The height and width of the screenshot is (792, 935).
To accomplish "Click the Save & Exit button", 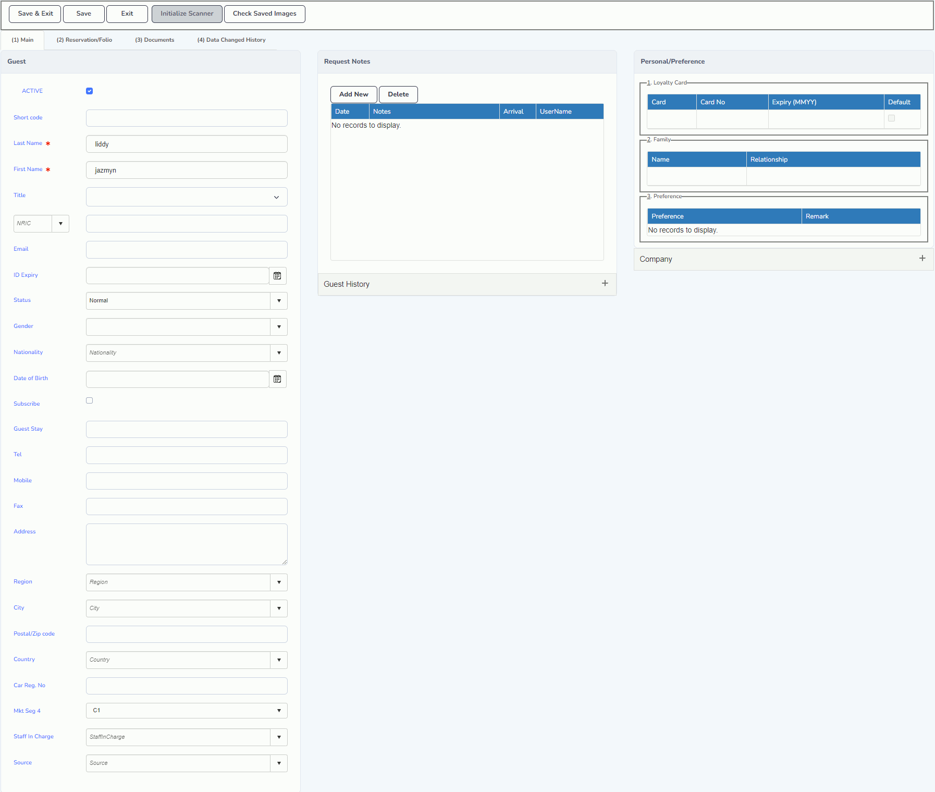I will pyautogui.click(x=35, y=14).
